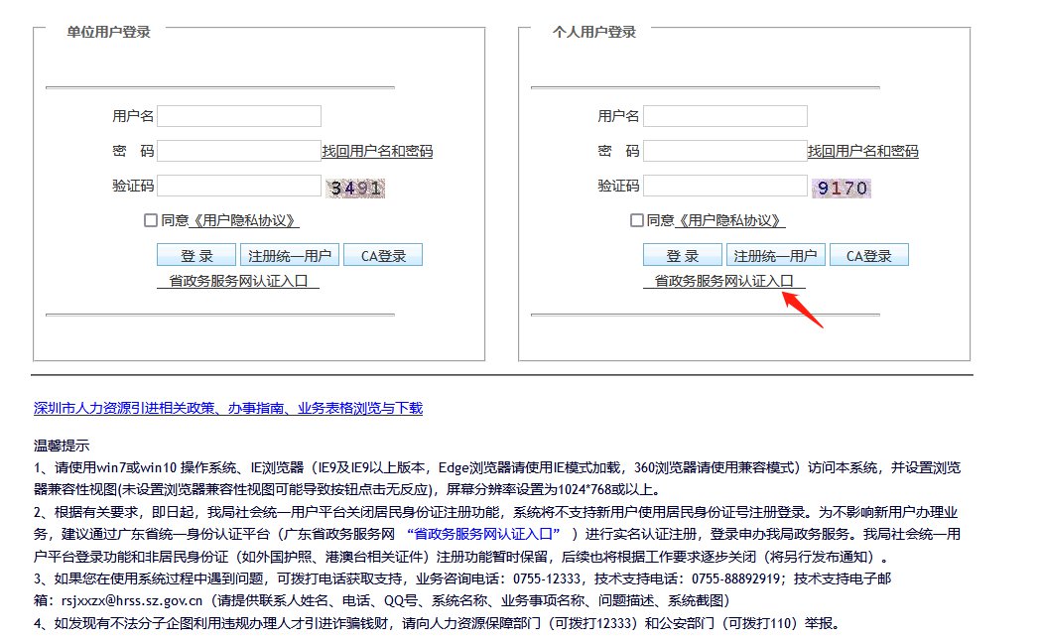Click the 单位用户登录 用户名 input field
The height and width of the screenshot is (642, 1040).
tap(239, 116)
